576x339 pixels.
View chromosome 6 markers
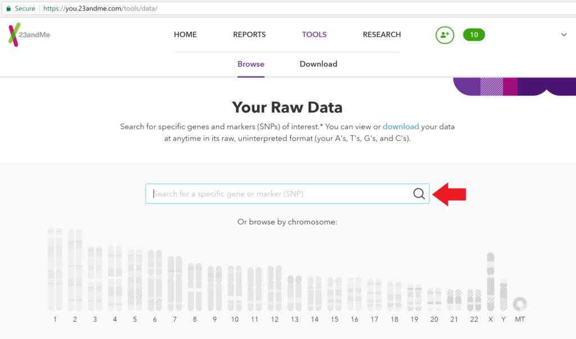click(155, 281)
